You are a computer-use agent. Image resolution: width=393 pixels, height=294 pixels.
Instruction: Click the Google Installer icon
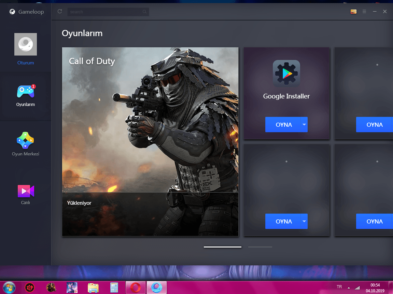tap(286, 73)
